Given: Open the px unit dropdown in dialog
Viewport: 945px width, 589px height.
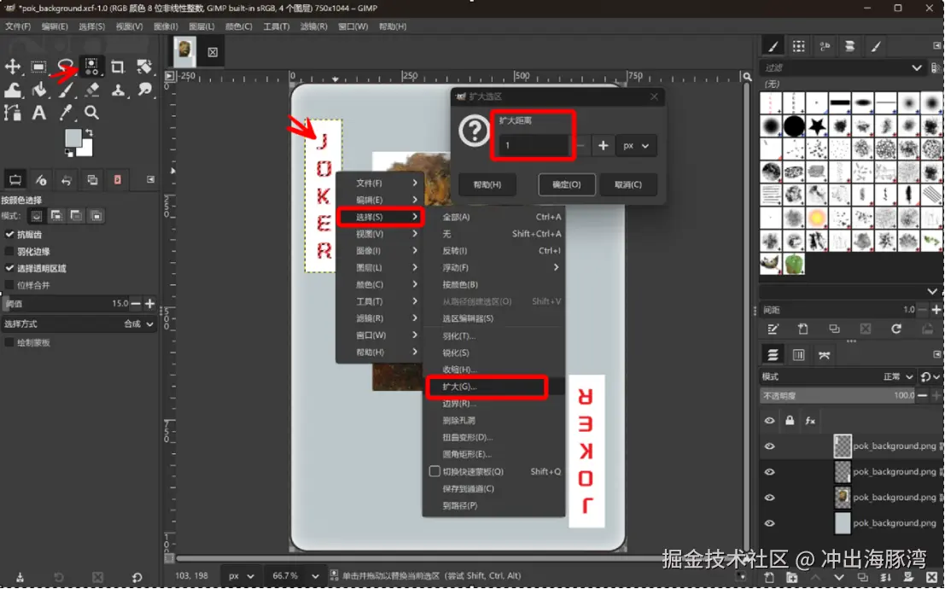Looking at the screenshot, I should point(636,145).
